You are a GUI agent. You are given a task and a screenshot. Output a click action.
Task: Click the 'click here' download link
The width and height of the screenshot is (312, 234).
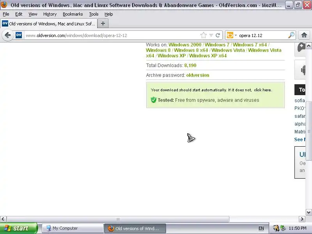coord(262,90)
